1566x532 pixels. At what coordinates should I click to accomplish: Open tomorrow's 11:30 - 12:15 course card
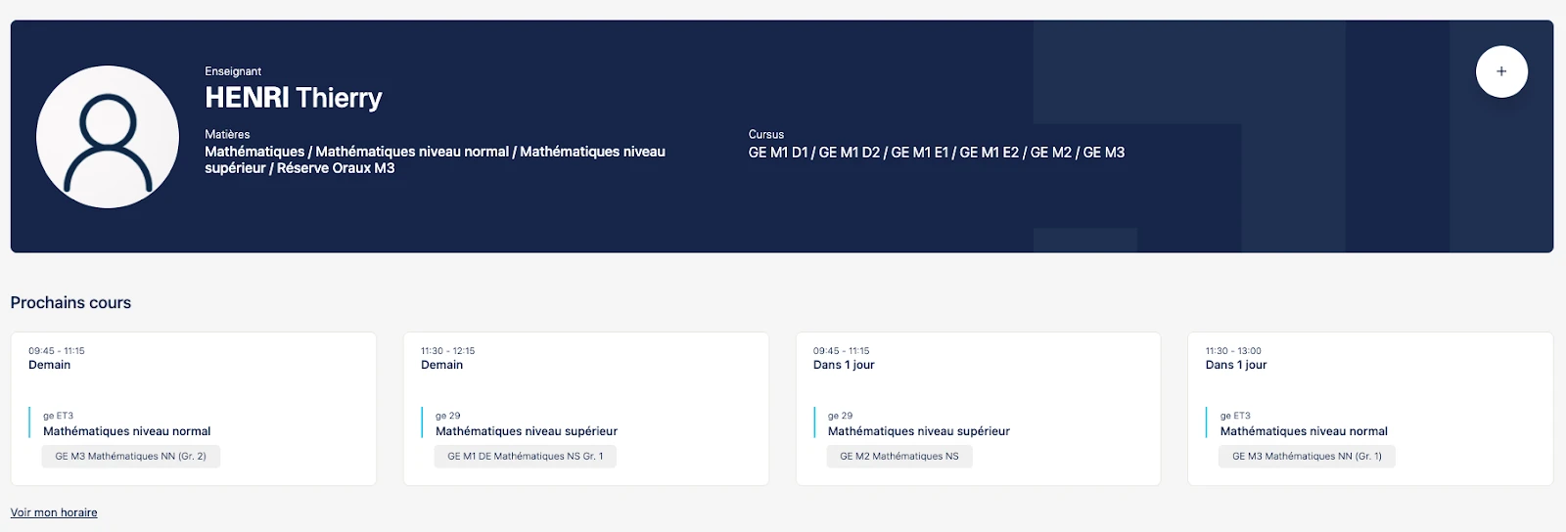pyautogui.click(x=585, y=381)
